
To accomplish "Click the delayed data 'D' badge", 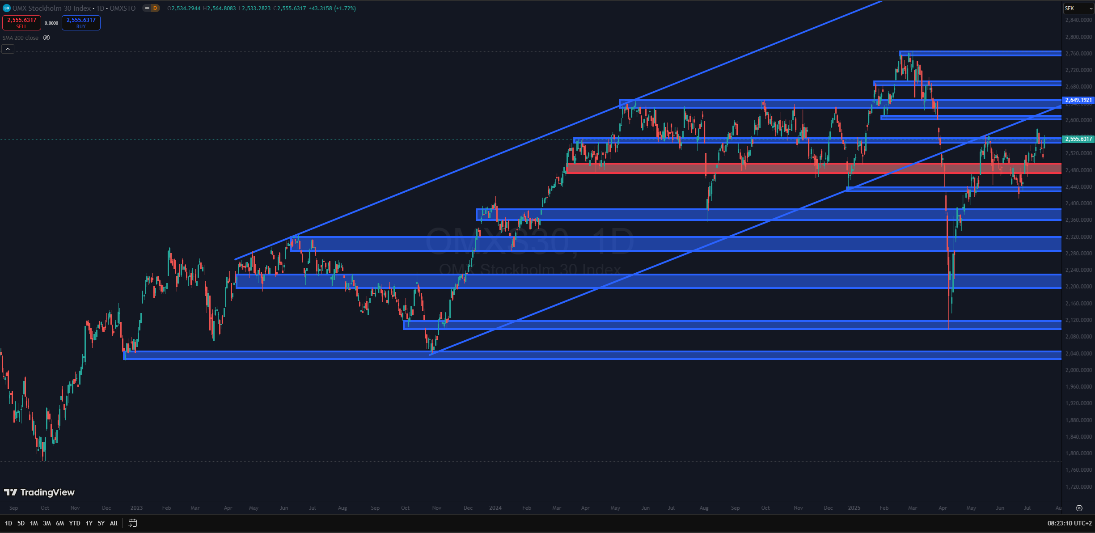I will pos(155,8).
